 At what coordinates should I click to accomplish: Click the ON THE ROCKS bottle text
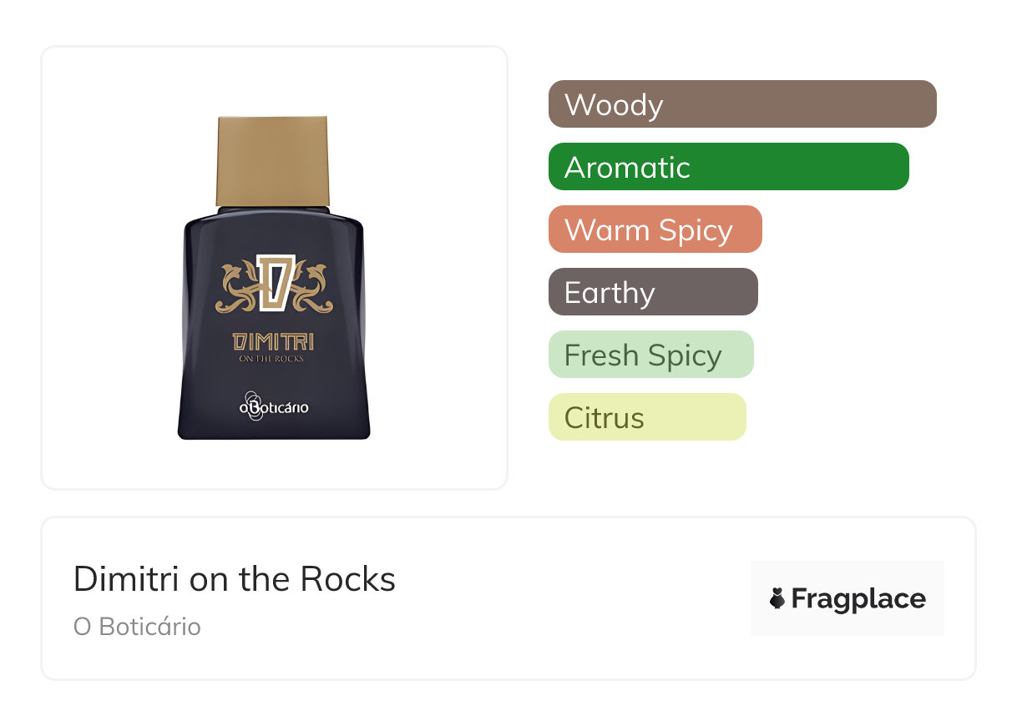(271, 359)
